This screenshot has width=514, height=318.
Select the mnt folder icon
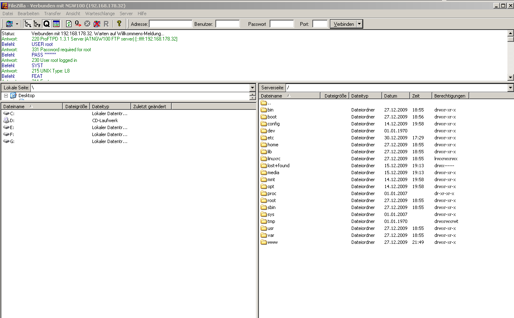coord(264,179)
